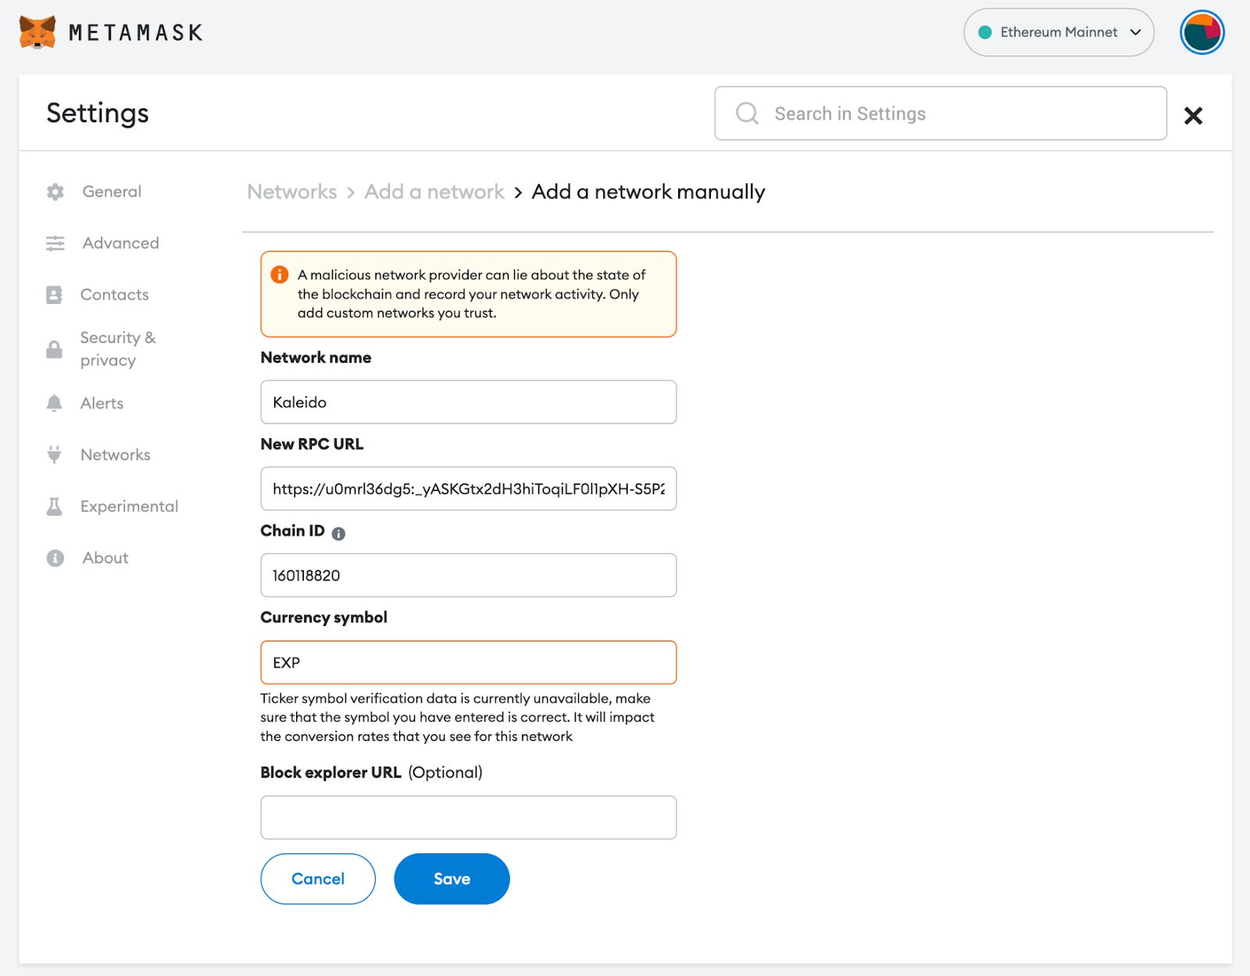
Task: Open Experimental settings
Action: click(x=129, y=506)
